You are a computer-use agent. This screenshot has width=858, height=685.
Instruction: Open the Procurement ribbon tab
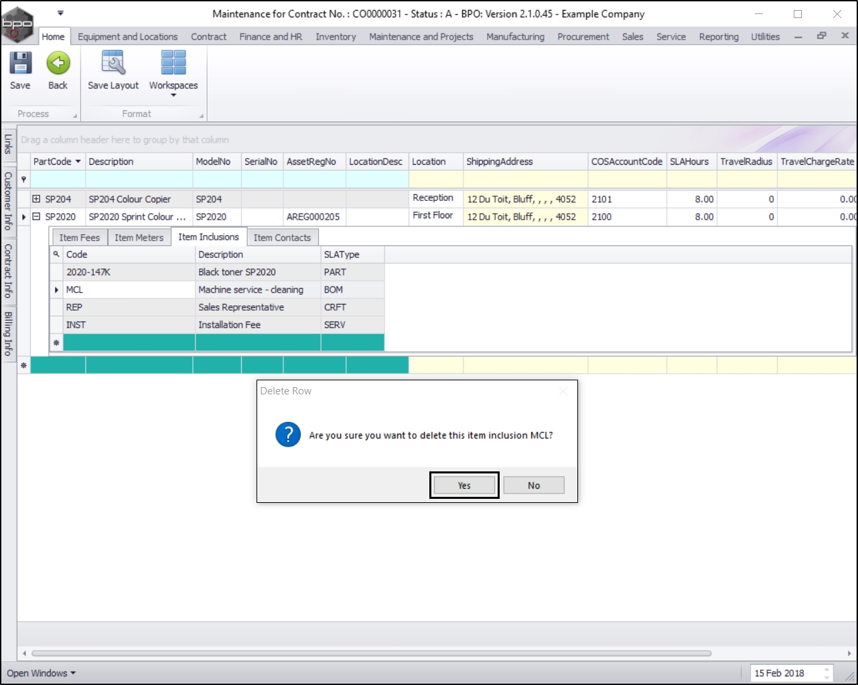click(x=583, y=37)
